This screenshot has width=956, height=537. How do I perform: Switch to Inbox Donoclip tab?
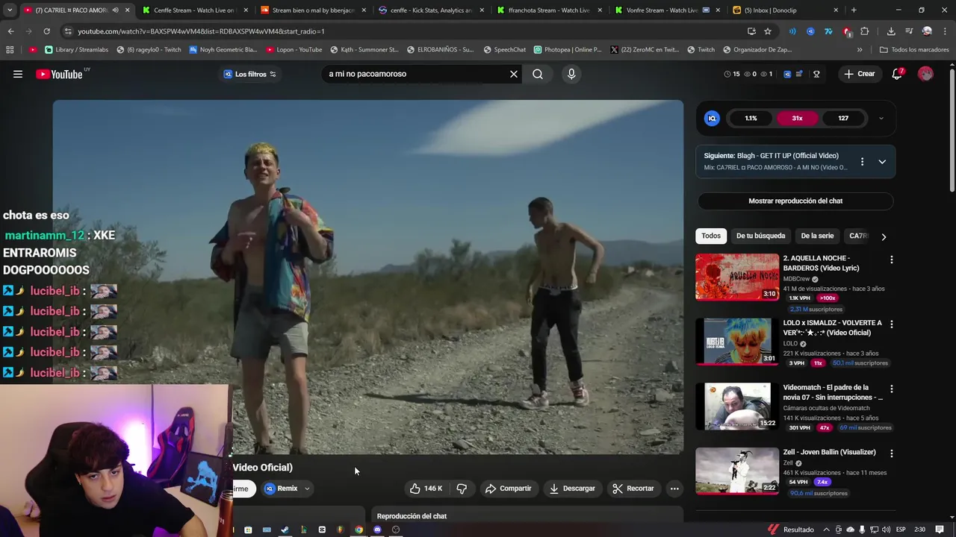(x=784, y=10)
